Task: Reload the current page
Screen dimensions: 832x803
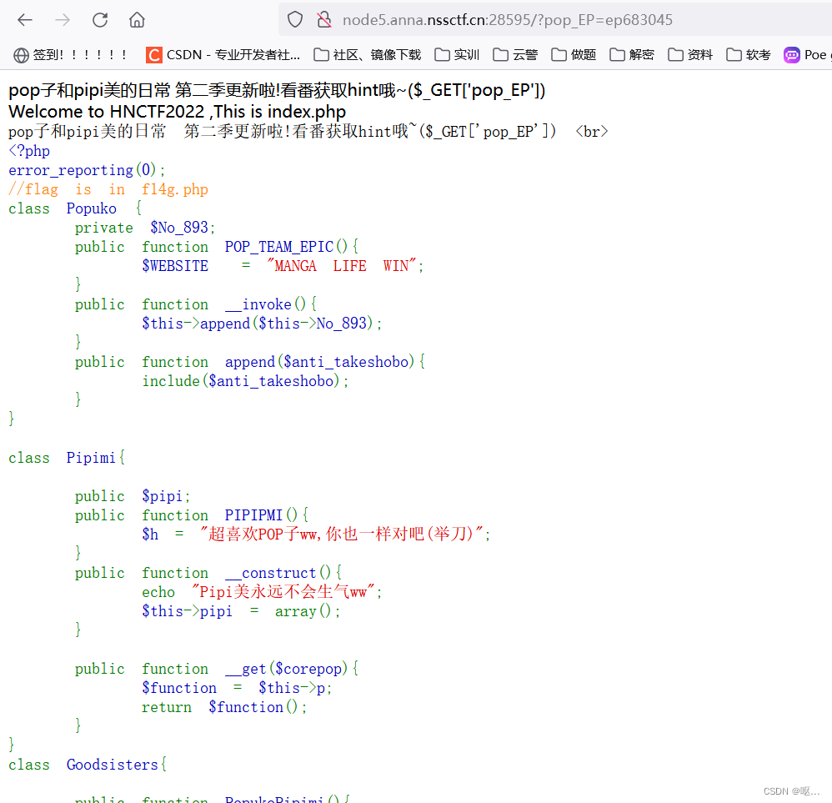Action: [x=100, y=20]
